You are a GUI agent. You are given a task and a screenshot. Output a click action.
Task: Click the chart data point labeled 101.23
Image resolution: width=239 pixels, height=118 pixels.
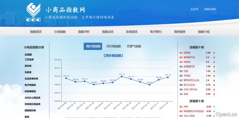point(122,76)
